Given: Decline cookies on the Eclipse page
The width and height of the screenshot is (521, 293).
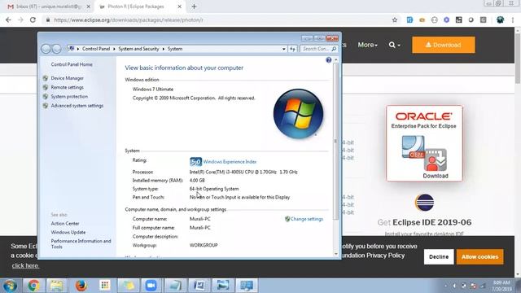Looking at the screenshot, I should [439, 257].
